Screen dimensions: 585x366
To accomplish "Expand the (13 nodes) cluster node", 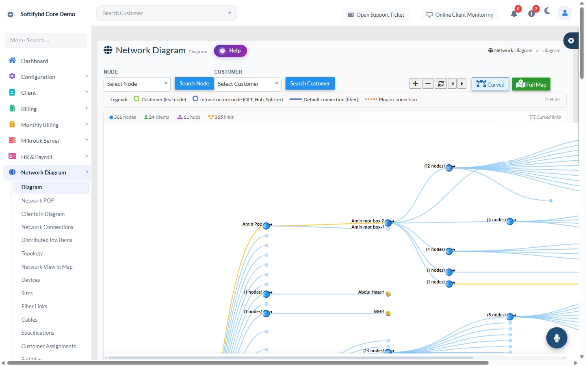I will click(x=388, y=351).
